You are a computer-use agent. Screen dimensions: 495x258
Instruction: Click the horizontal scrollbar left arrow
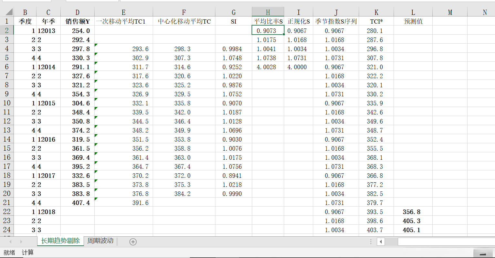381,242
